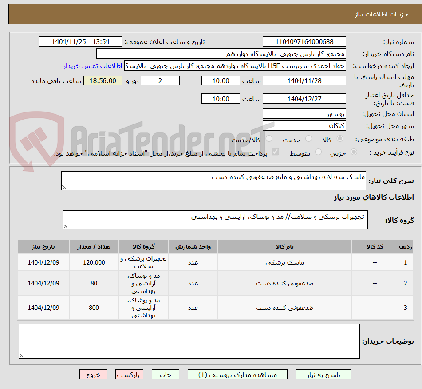Image resolution: width=422 pixels, height=389 pixels.
Task: Click the remaining time field 18:56:00
Action: 103,80
